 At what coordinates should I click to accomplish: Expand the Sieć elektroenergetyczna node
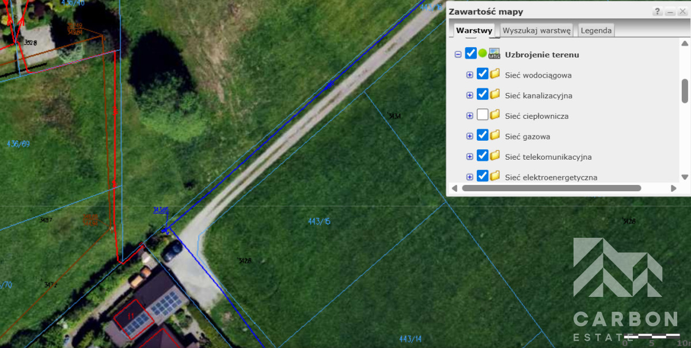[x=470, y=177]
